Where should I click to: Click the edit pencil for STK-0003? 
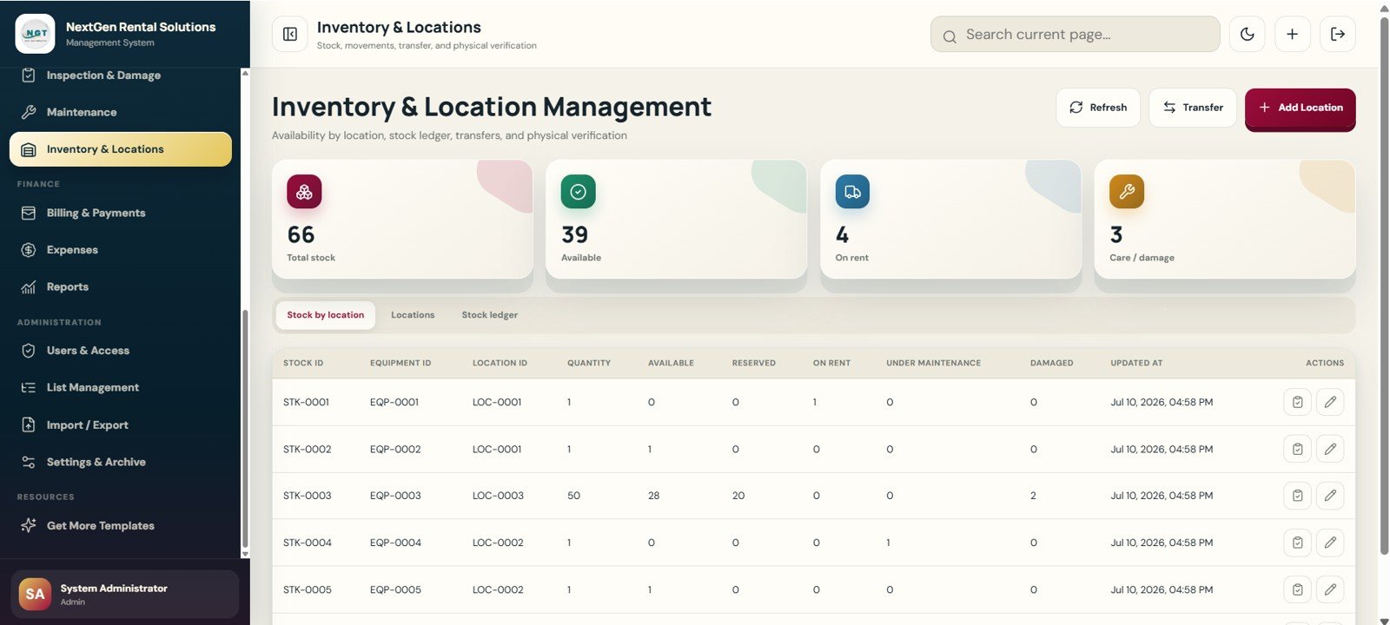pyautogui.click(x=1330, y=496)
